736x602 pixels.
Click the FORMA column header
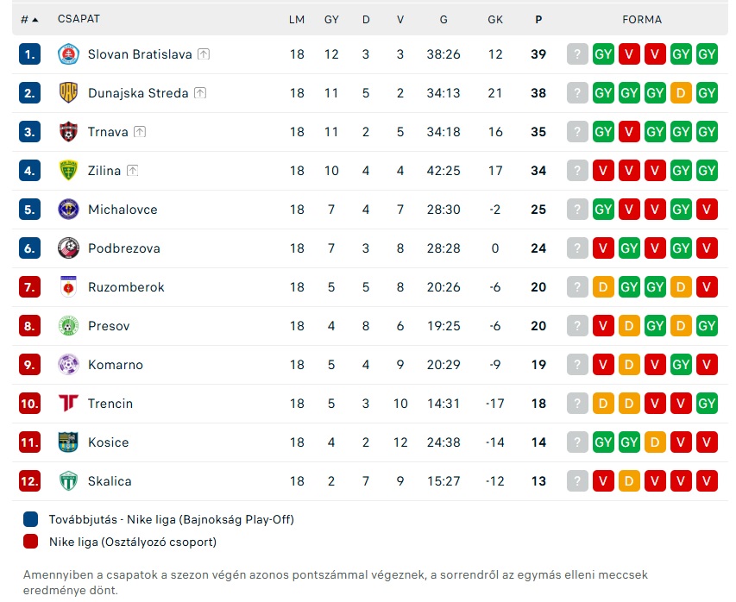(642, 20)
